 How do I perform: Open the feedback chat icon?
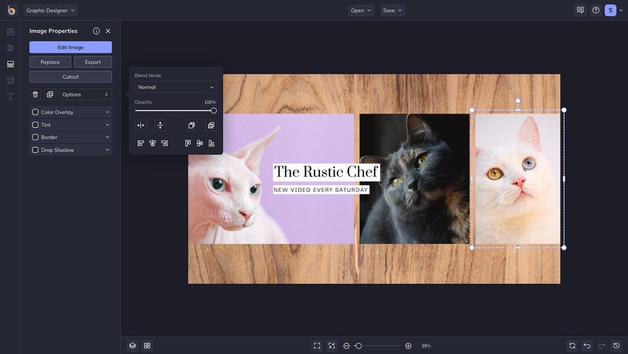(580, 11)
